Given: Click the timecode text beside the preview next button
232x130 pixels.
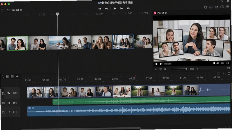Looking at the screenshot, I should [168, 64].
